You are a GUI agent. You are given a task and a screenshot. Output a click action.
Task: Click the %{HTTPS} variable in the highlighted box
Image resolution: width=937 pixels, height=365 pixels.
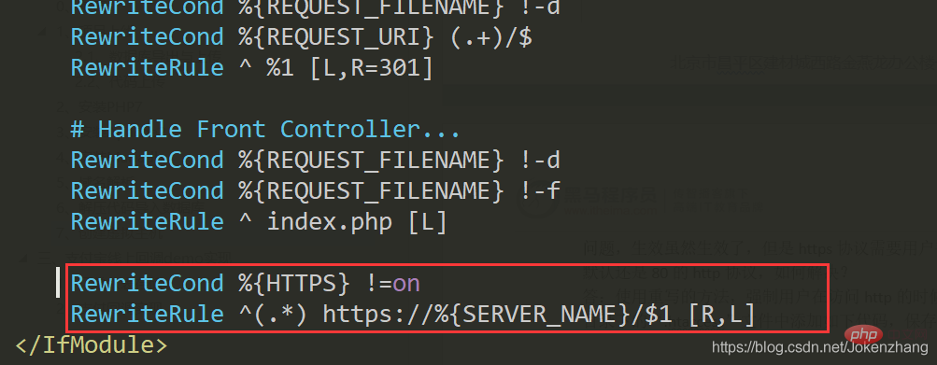coord(294,283)
